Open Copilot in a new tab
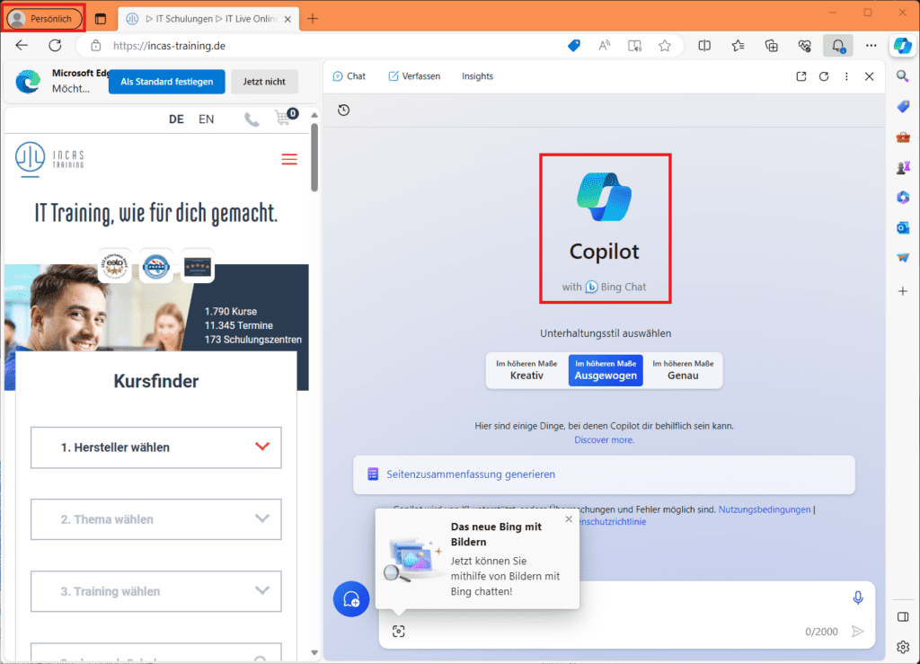Image resolution: width=920 pixels, height=664 pixels. (x=801, y=76)
